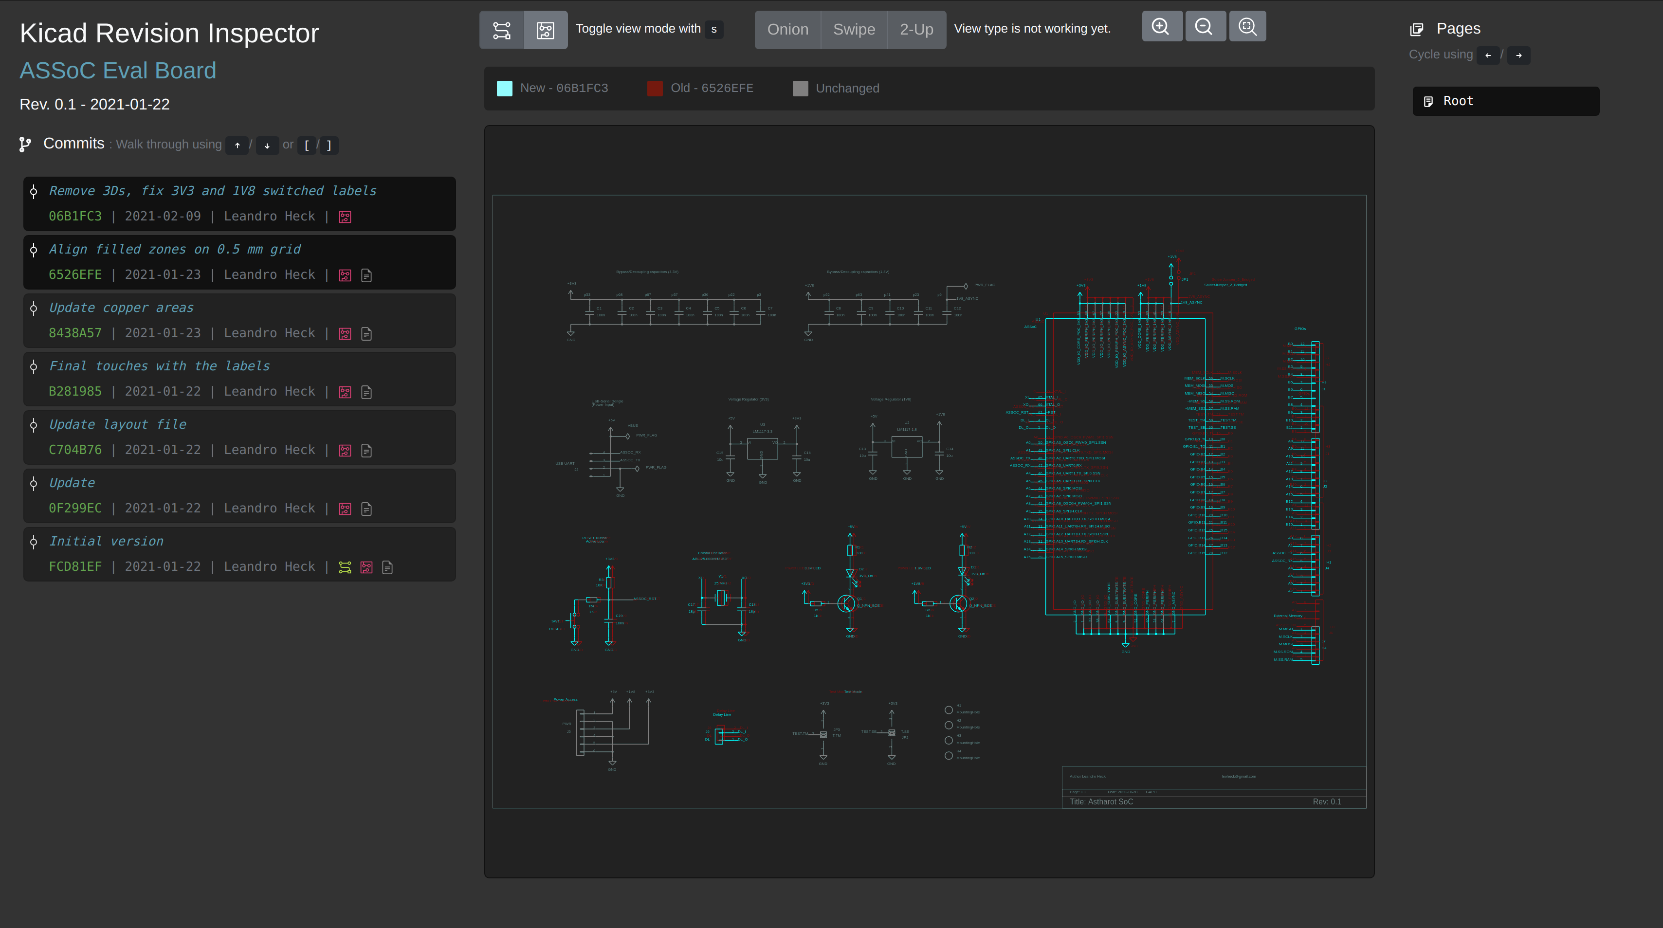The height and width of the screenshot is (928, 1663).
Task: Click the Old 6526EFE red legend swatch
Action: 655,89
